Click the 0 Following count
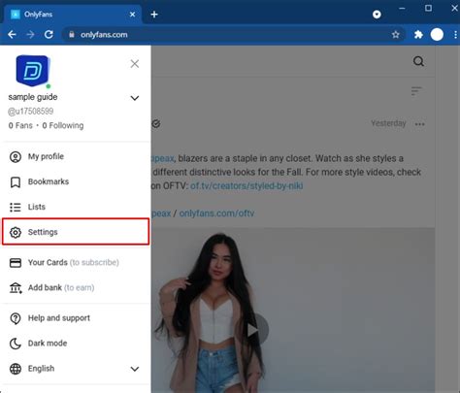 click(x=63, y=125)
